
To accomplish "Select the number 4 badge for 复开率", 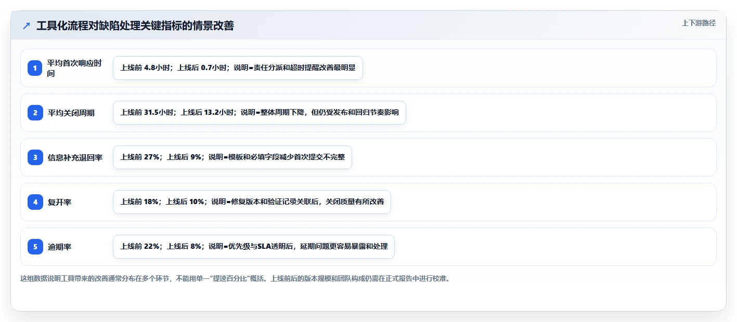I will [x=35, y=202].
